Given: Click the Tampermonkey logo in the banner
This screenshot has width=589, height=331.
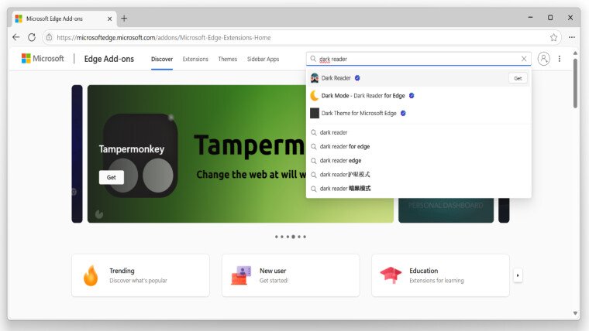Looking at the screenshot, I should 140,155.
